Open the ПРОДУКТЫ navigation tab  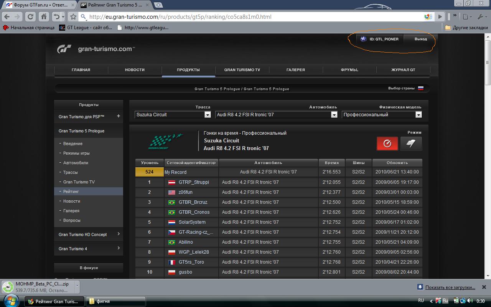click(188, 70)
